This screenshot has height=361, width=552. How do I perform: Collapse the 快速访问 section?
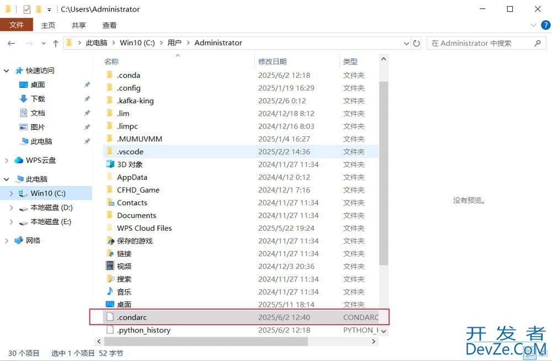[x=7, y=71]
